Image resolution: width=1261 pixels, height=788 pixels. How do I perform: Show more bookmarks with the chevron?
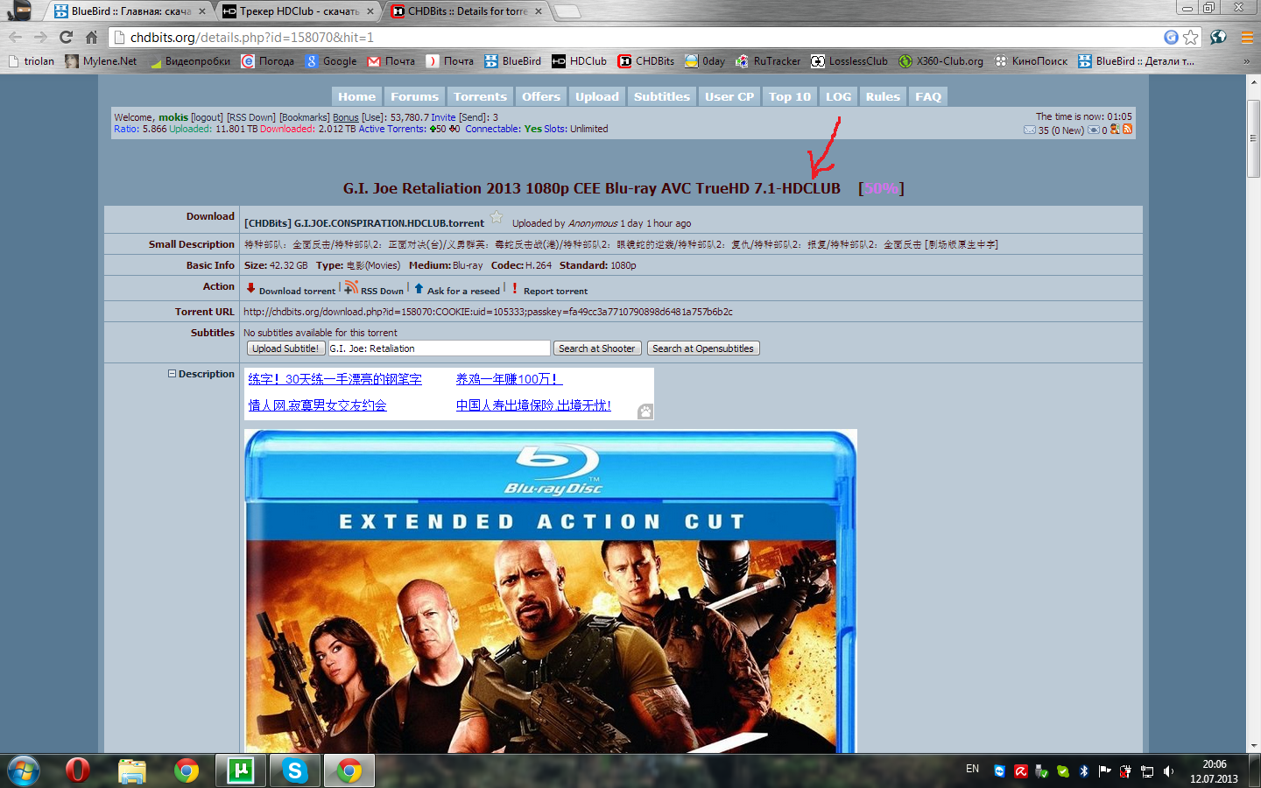click(x=1246, y=61)
